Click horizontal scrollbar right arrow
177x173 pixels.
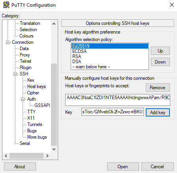(47, 156)
